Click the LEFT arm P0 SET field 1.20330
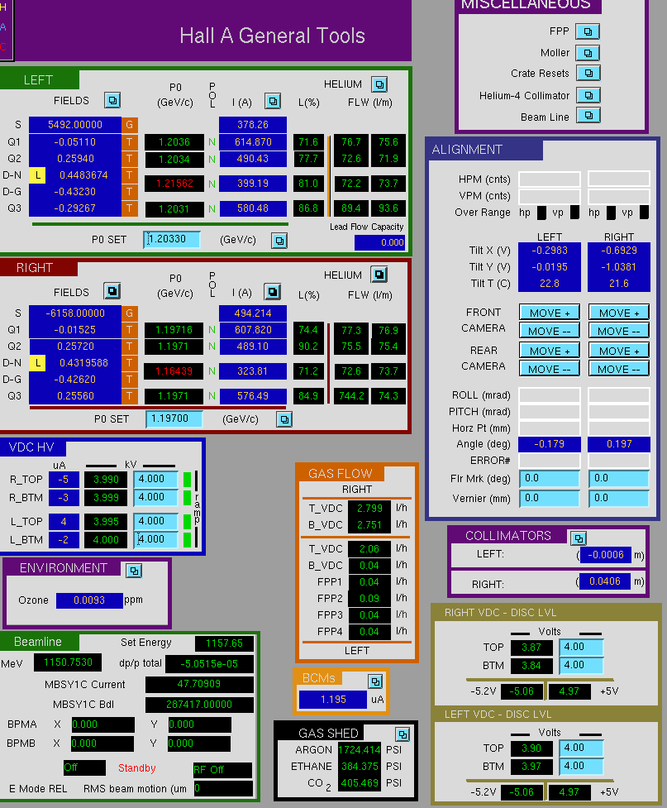This screenshot has width=667, height=808. [172, 239]
